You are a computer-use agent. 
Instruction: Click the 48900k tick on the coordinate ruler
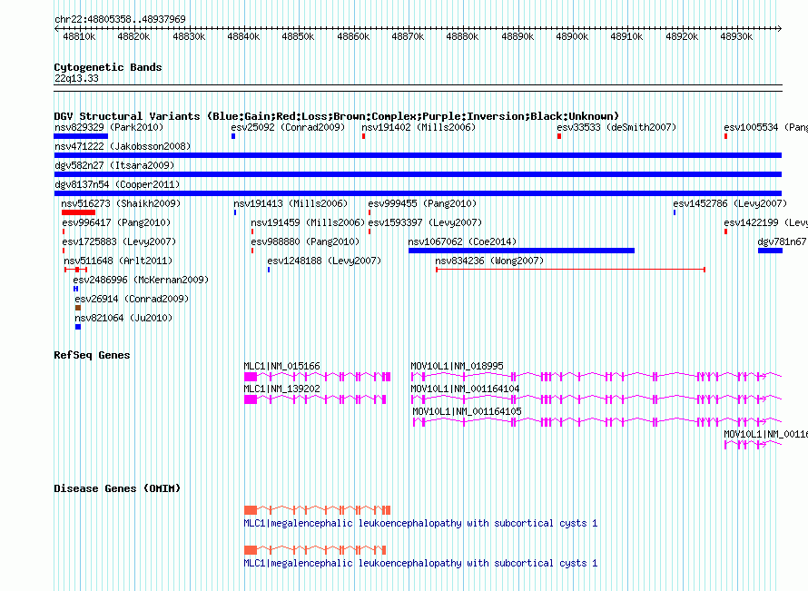coord(572,36)
